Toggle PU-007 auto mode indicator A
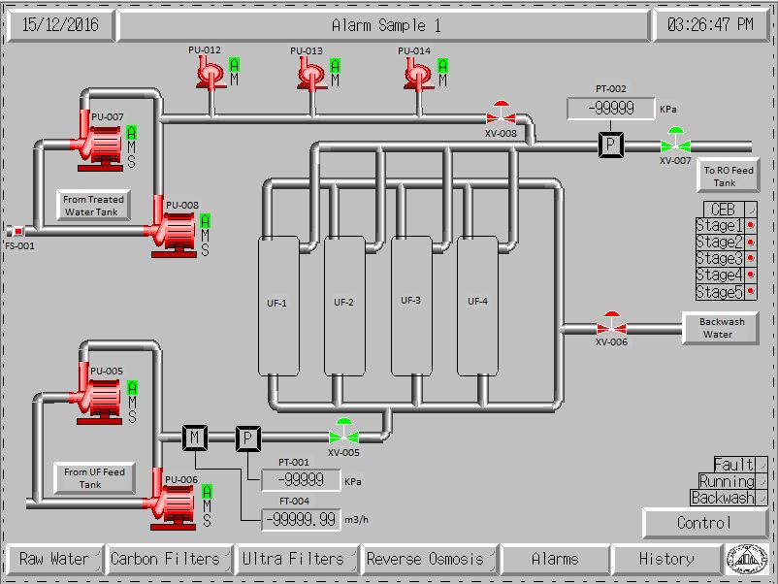 (132, 133)
